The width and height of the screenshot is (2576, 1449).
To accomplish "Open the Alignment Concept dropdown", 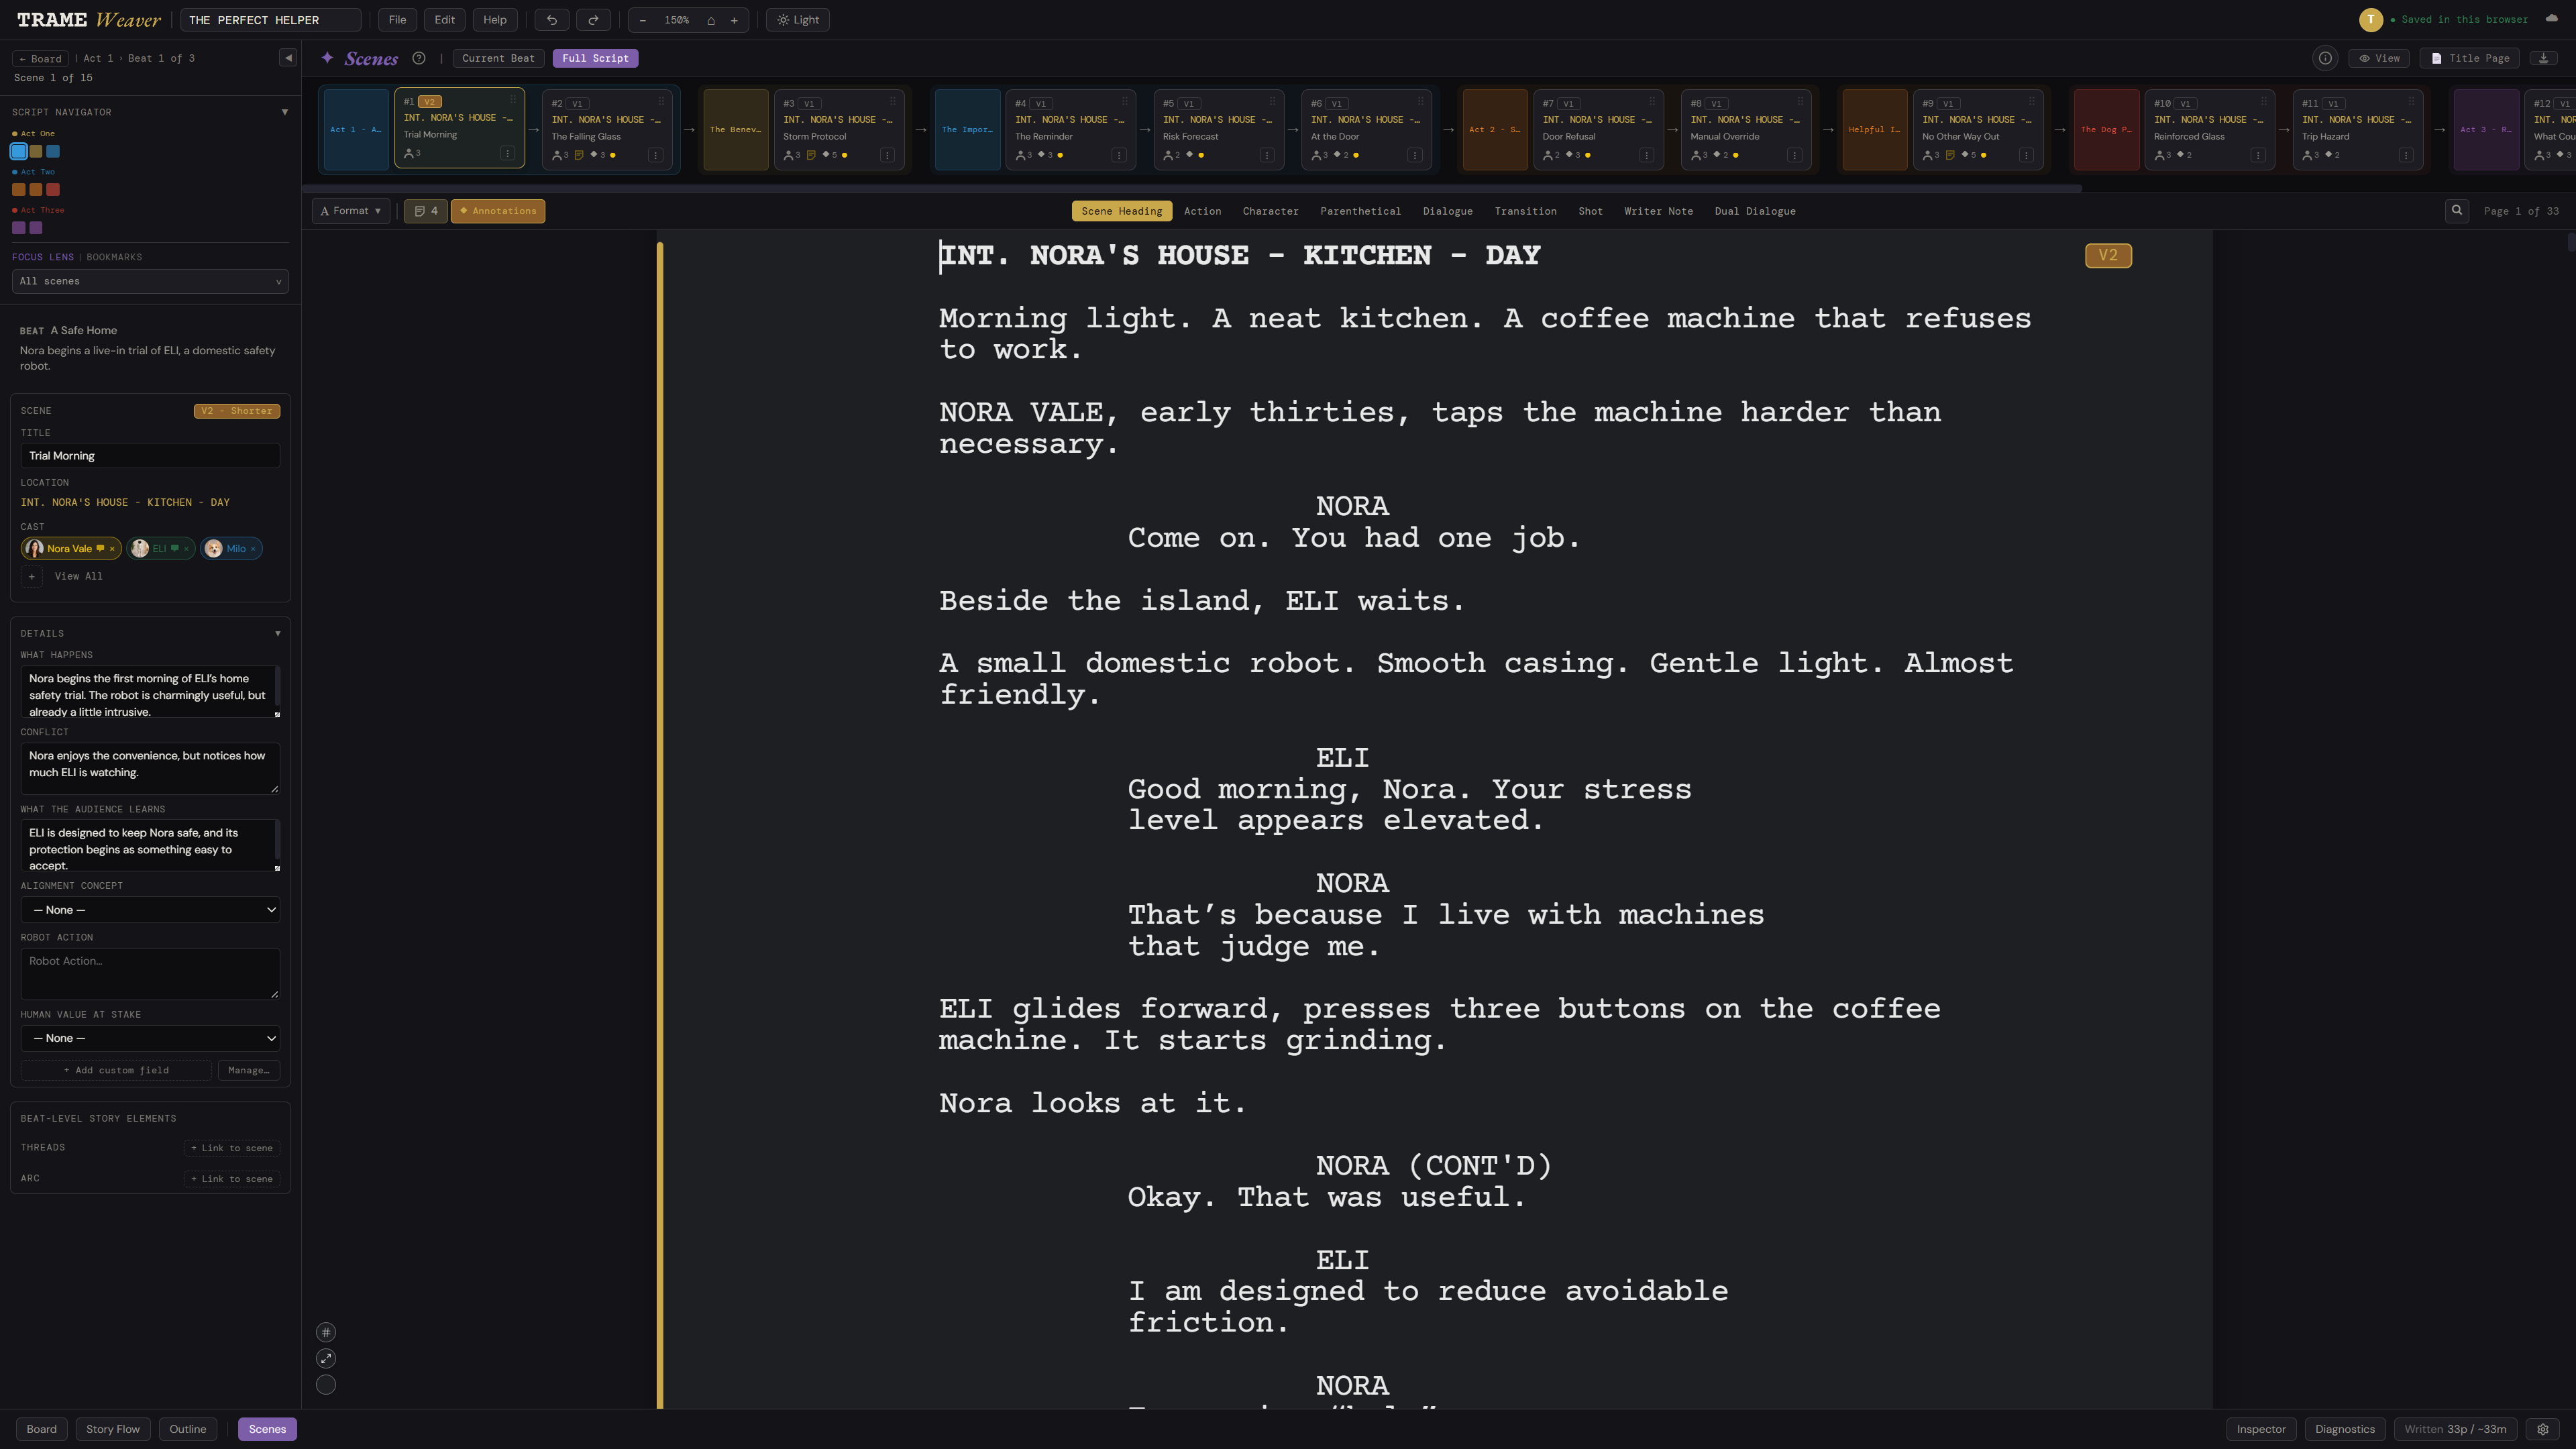I will click(x=150, y=910).
